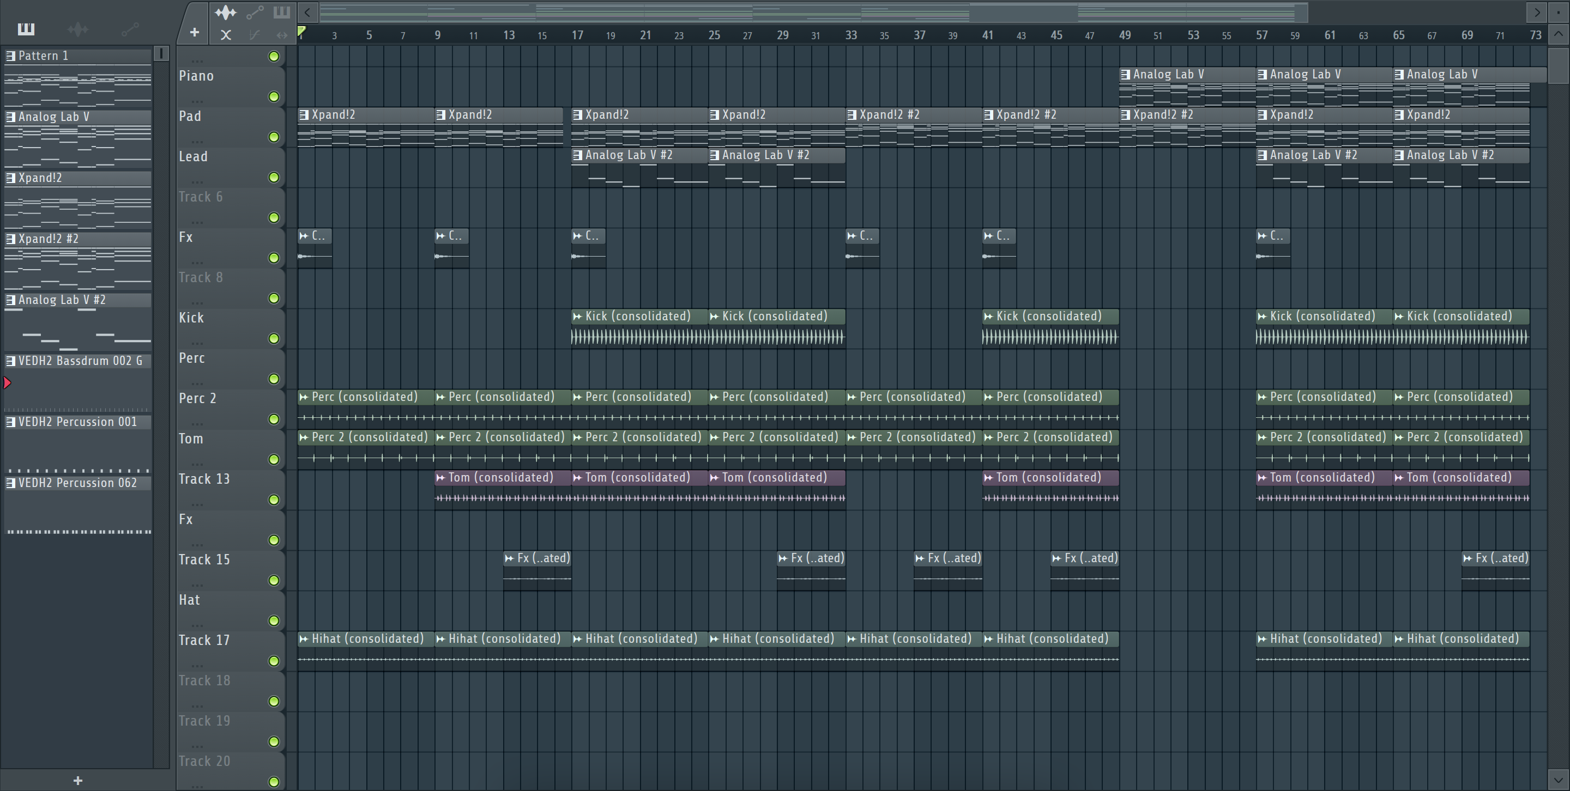This screenshot has height=791, width=1570.
Task: Click the fade curve icon in playlist
Action: (x=253, y=35)
